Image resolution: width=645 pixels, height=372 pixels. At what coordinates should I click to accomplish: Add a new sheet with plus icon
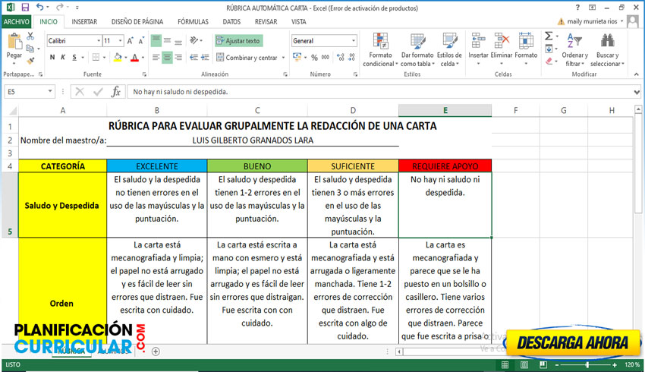(156, 352)
